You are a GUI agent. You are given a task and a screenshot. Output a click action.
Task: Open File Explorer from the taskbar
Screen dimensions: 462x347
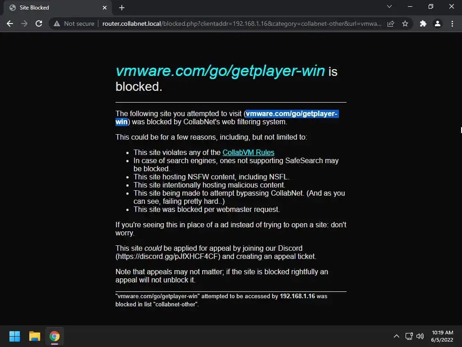(x=34, y=336)
